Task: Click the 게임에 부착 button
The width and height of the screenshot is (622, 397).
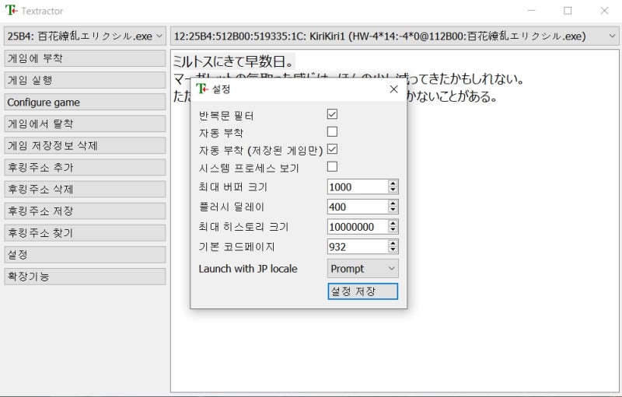Action: point(85,58)
